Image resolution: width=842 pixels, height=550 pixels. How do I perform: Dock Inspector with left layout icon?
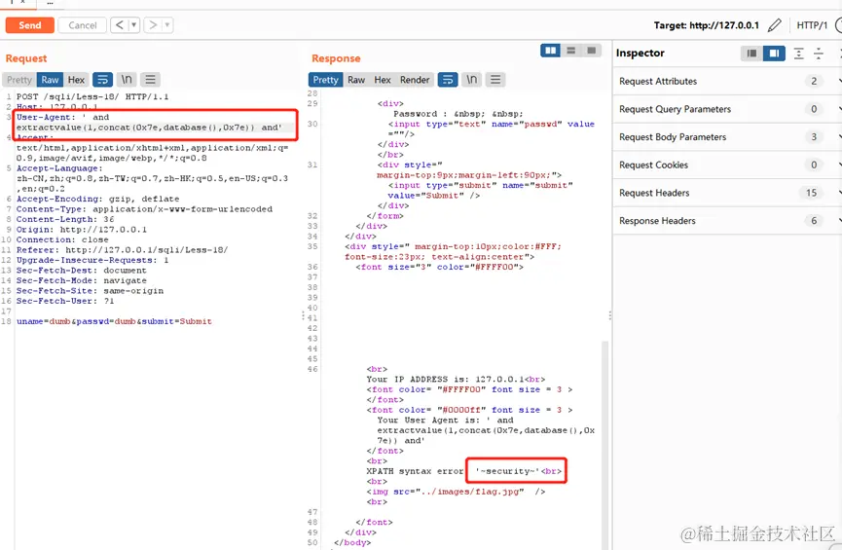751,54
